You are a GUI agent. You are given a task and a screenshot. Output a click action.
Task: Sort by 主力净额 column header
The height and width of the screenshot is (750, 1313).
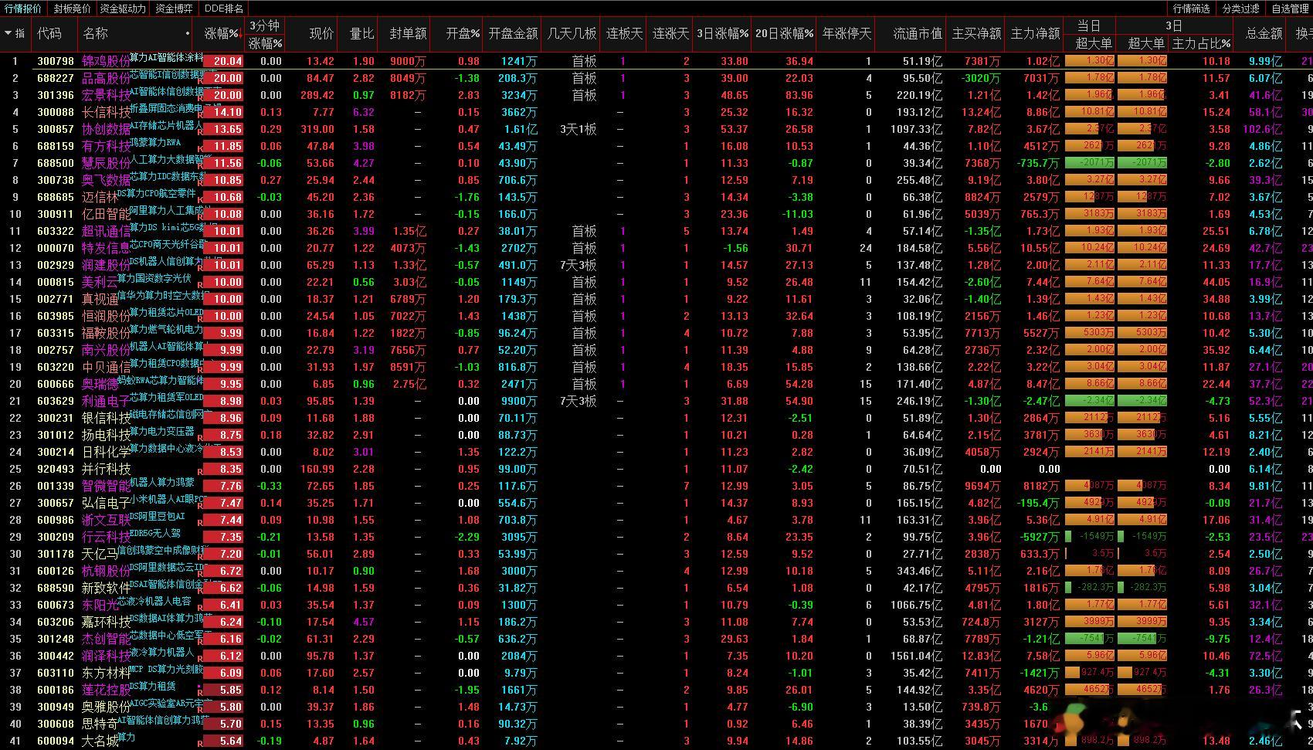tap(1035, 34)
